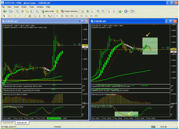Open the Help menu
The image size is (179, 129).
pyautogui.click(x=48, y=7)
